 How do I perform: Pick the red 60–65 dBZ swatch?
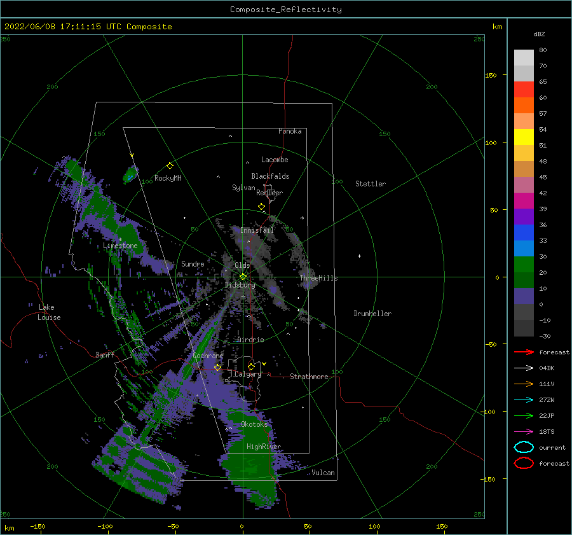pyautogui.click(x=524, y=90)
